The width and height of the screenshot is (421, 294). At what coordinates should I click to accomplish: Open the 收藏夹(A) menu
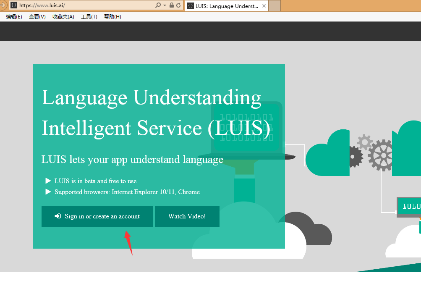click(x=63, y=17)
